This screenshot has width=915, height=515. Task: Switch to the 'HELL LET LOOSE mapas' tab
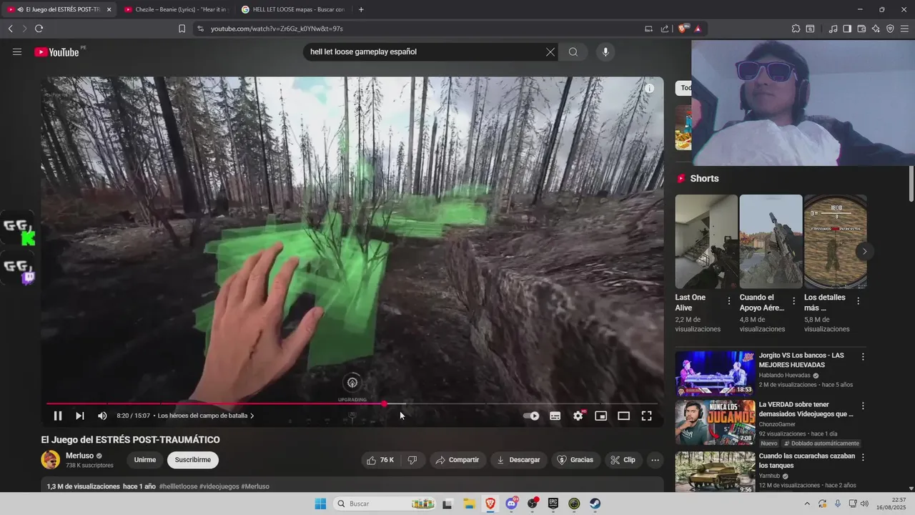point(293,9)
